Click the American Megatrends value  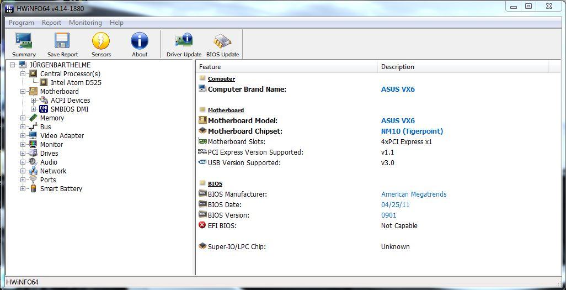click(414, 194)
